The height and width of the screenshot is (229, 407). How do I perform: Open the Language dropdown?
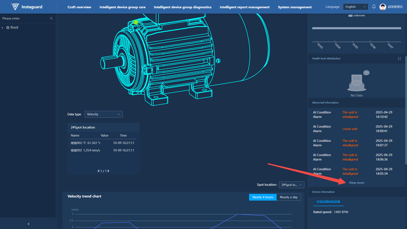point(355,7)
